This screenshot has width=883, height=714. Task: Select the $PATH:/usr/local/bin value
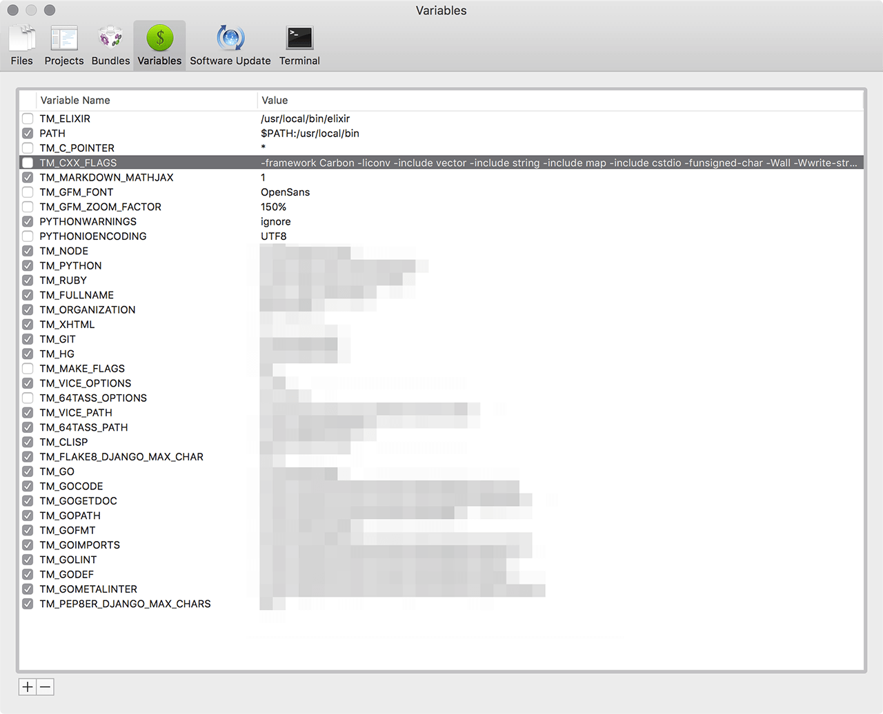tap(310, 133)
